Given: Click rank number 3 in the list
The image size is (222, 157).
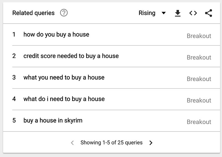Looking at the screenshot, I should pyautogui.click(x=14, y=78).
